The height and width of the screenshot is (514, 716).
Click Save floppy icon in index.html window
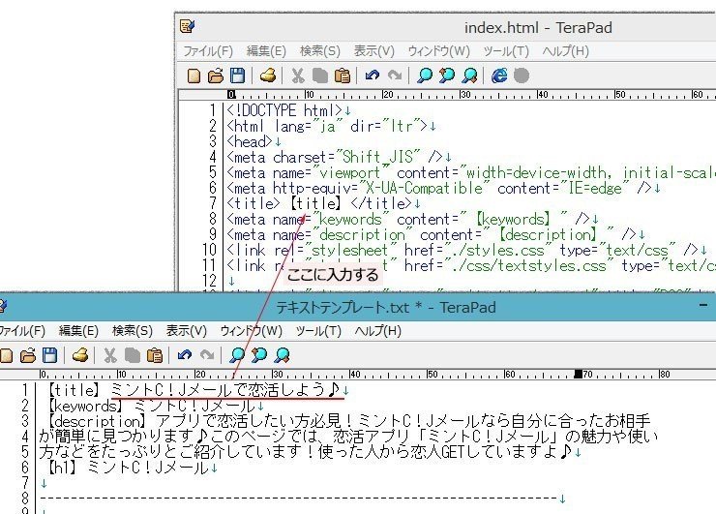click(237, 76)
